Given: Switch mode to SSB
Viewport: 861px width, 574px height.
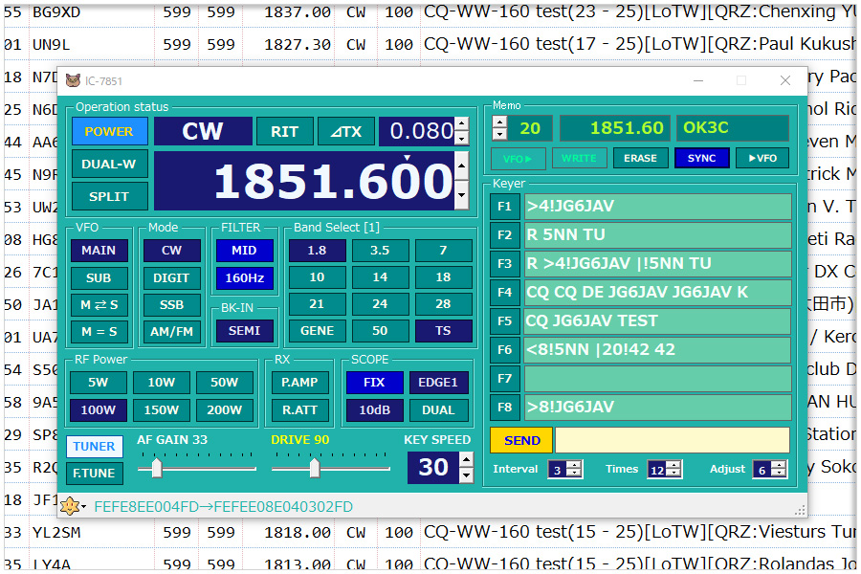Looking at the screenshot, I should pyautogui.click(x=171, y=305).
